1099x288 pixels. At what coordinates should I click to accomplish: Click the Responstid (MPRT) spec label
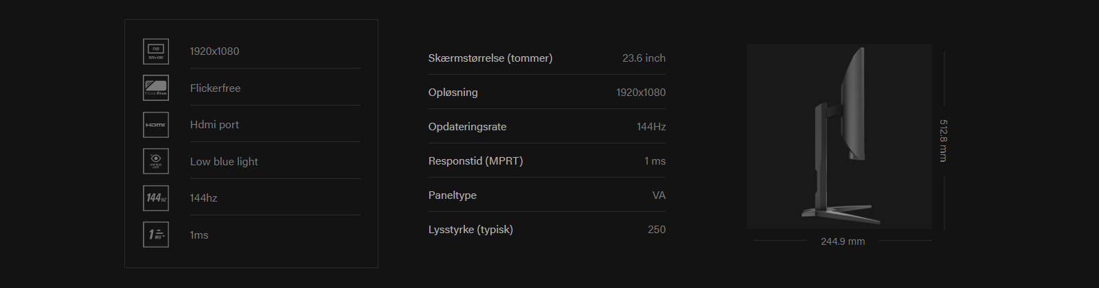click(x=475, y=161)
